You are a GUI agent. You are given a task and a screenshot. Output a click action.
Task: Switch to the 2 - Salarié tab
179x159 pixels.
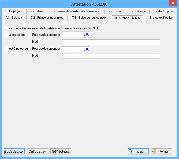(37, 11)
